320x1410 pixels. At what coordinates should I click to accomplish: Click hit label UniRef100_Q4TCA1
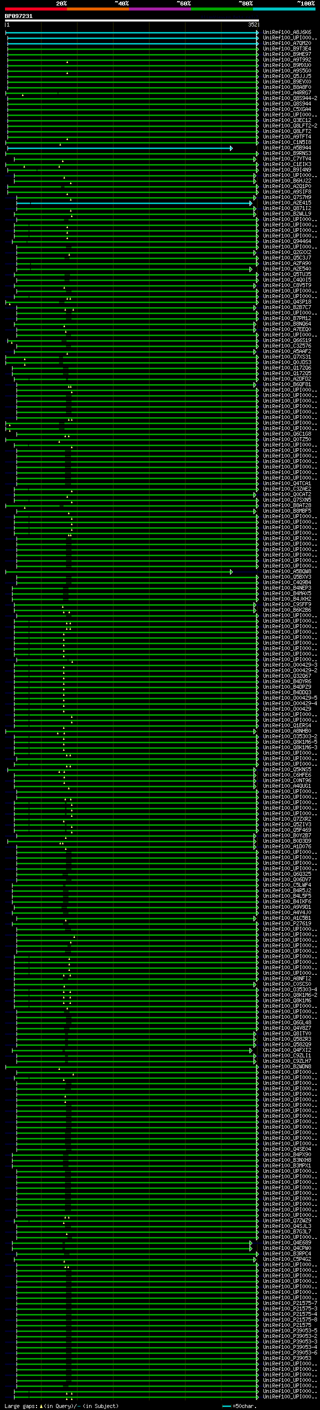[x=287, y=483]
